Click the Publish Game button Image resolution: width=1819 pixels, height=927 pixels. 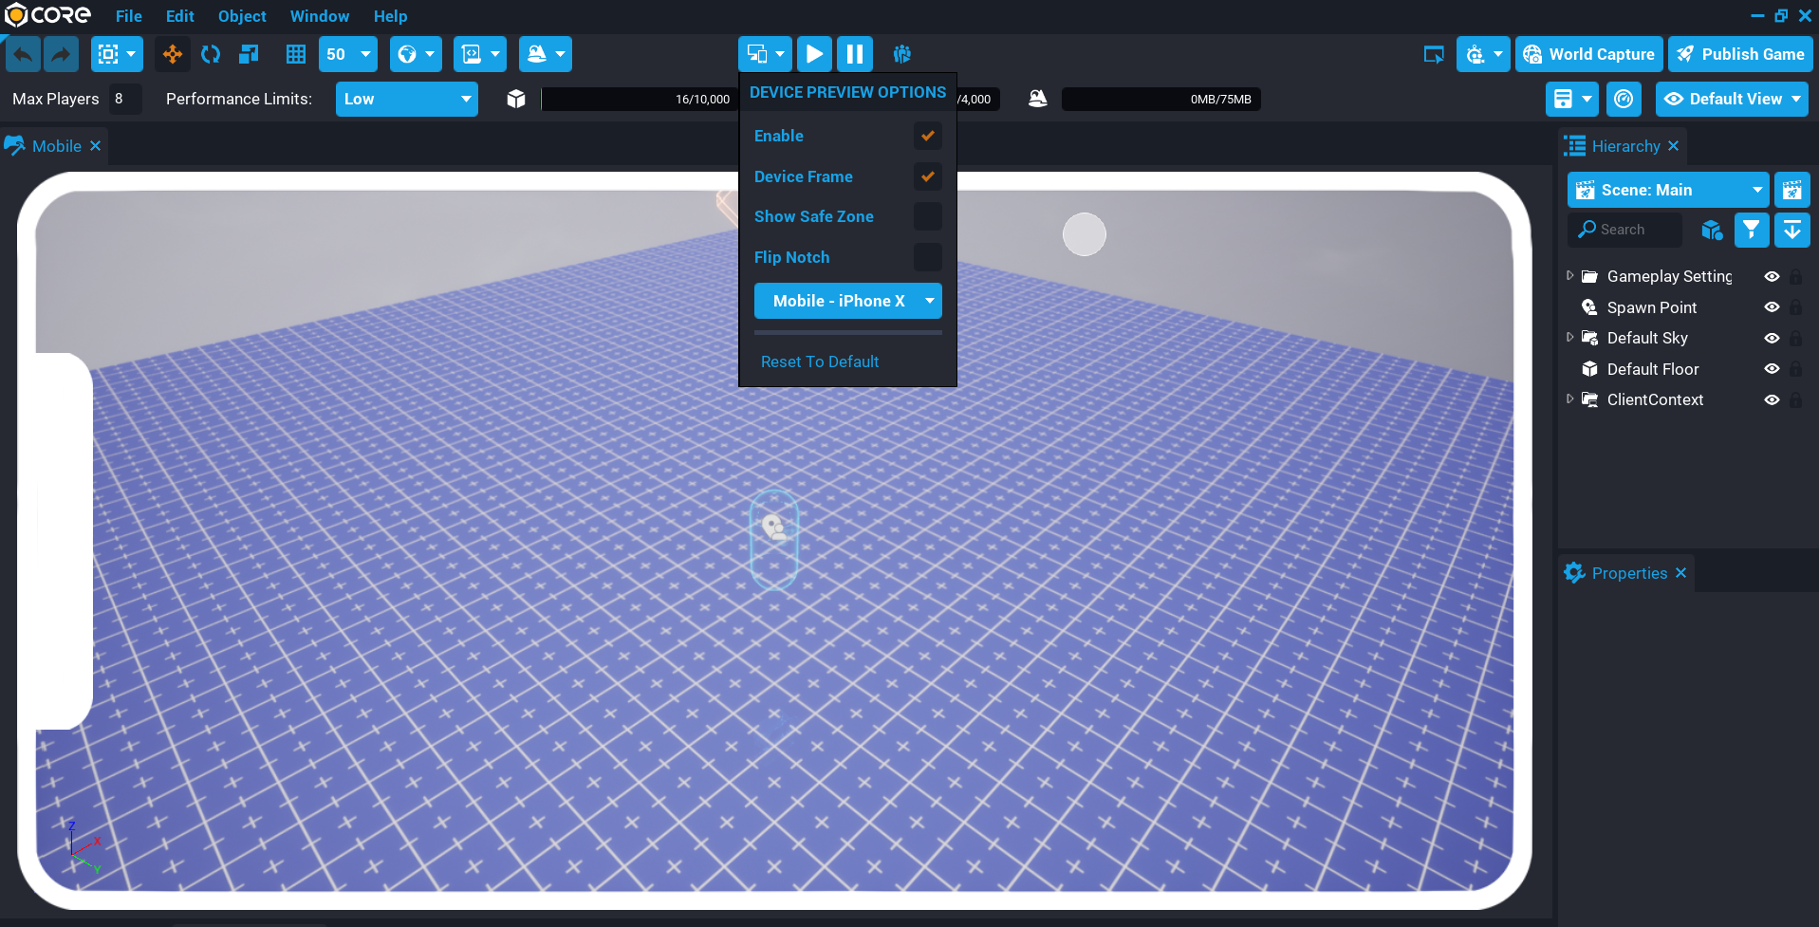1741,54
